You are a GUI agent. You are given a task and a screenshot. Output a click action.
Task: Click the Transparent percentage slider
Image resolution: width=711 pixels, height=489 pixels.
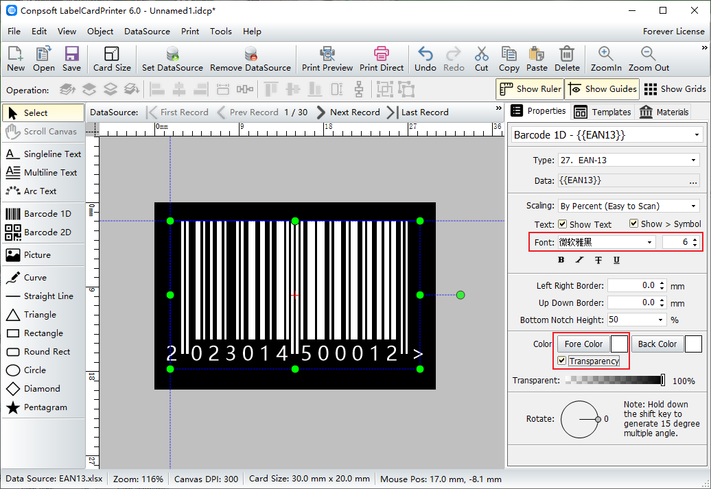pyautogui.click(x=615, y=380)
